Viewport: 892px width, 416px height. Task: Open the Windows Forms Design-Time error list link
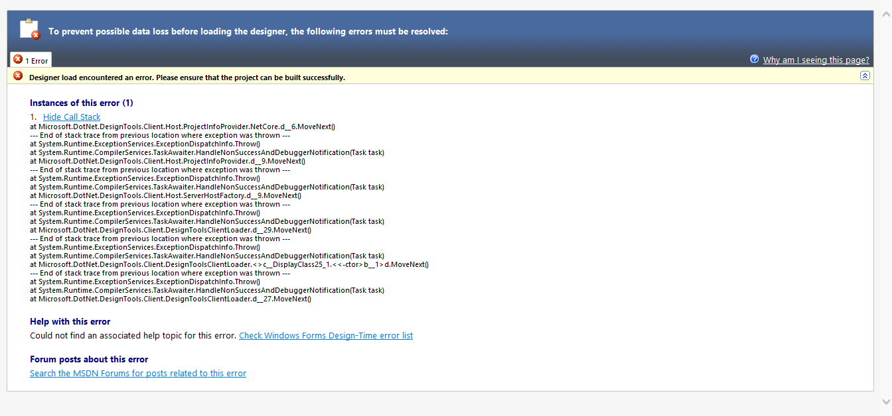point(326,335)
